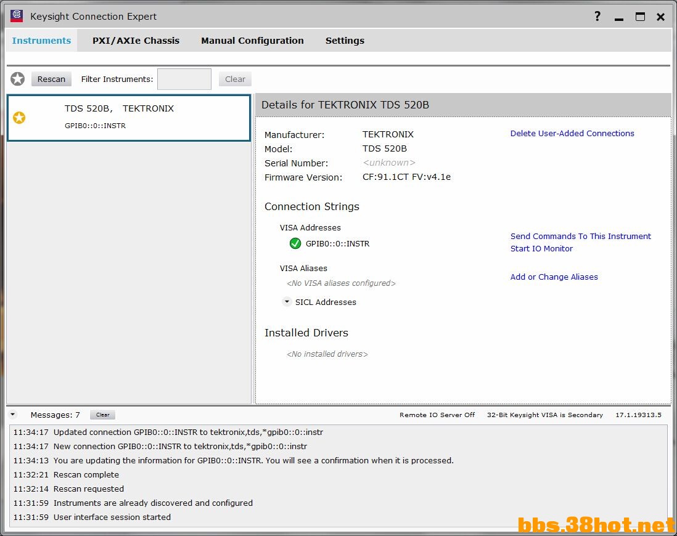This screenshot has width=677, height=536.
Task: Click the Details for TEKTRONIX TDS 520B header
Action: (345, 105)
